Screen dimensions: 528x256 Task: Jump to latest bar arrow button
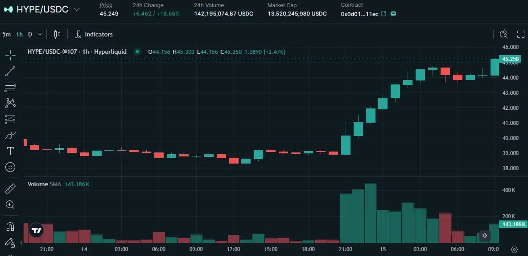coord(485,236)
